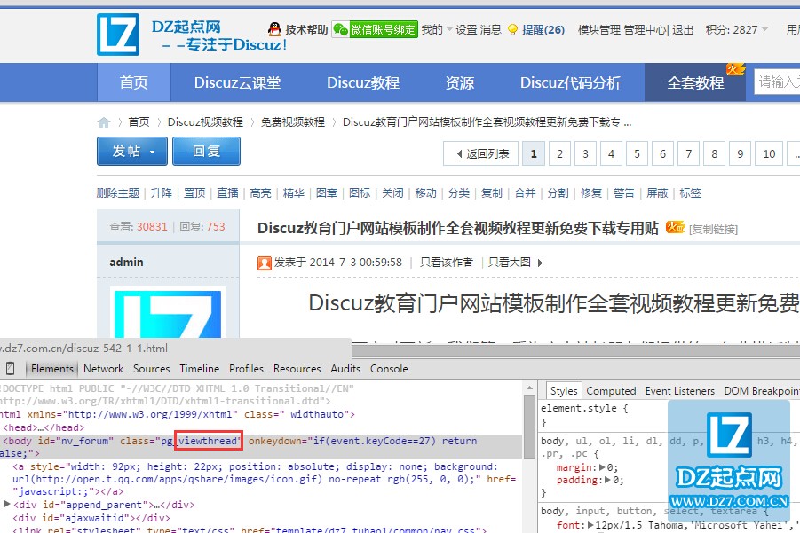Image resolution: width=800 pixels, height=533 pixels.
Task: Click the author icon before 发表于
Action: tap(265, 263)
